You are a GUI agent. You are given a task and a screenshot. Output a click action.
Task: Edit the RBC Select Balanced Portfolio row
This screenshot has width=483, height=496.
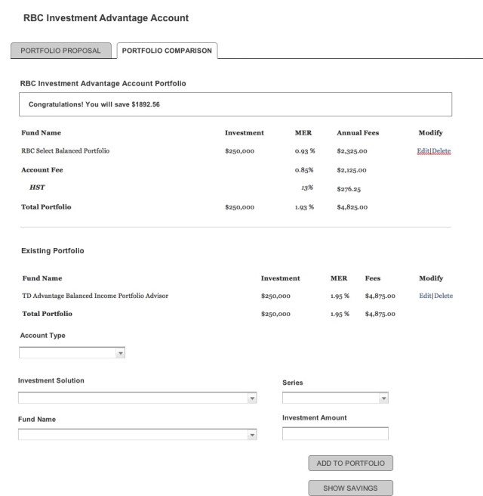point(423,151)
